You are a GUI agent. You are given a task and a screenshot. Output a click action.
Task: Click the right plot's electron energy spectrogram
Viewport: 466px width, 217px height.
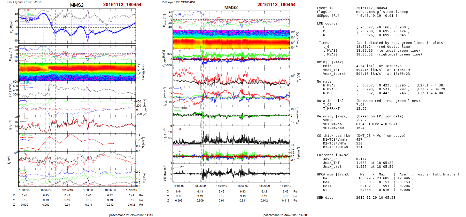tap(231, 39)
